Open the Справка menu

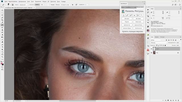click(63, 1)
